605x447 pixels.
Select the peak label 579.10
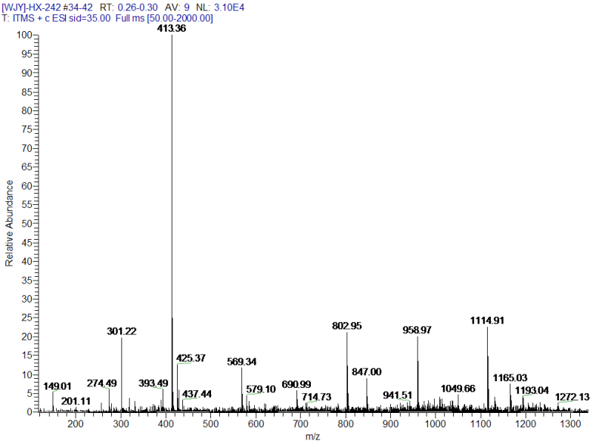261,389
